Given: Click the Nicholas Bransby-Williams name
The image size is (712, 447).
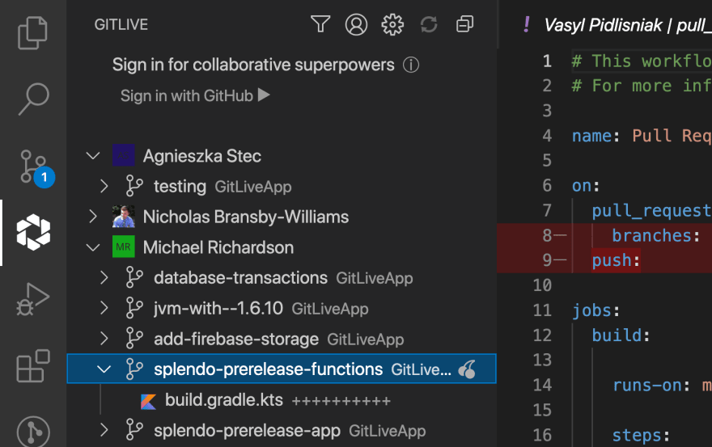Looking at the screenshot, I should coord(246,217).
